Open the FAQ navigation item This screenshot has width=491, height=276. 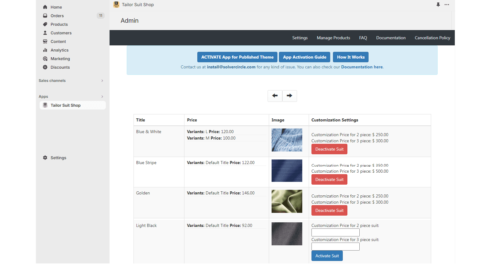(363, 38)
